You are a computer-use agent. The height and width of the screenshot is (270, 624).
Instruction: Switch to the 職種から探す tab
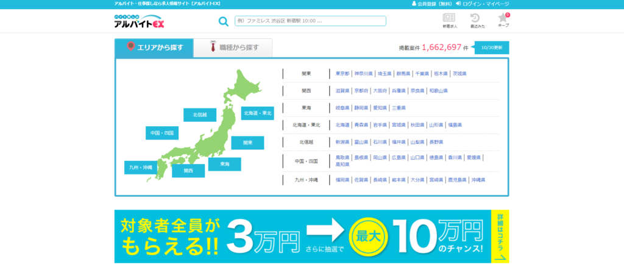(x=233, y=48)
